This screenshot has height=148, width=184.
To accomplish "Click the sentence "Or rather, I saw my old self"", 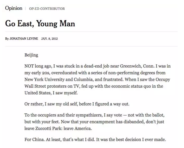I will pyautogui.click(x=77, y=104).
